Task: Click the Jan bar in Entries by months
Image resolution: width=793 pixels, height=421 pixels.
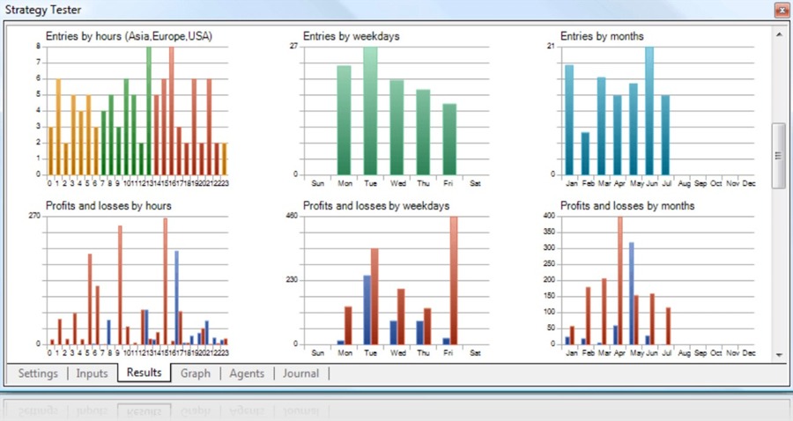Action: pyautogui.click(x=569, y=120)
